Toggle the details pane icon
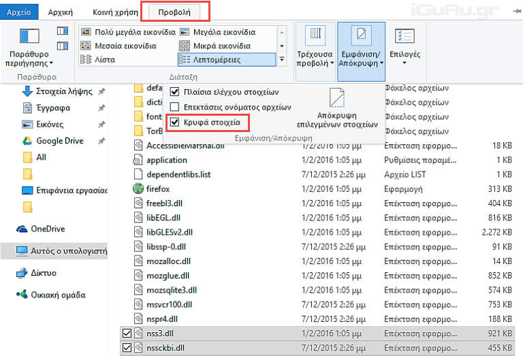This screenshot has height=356, width=523. [63, 46]
